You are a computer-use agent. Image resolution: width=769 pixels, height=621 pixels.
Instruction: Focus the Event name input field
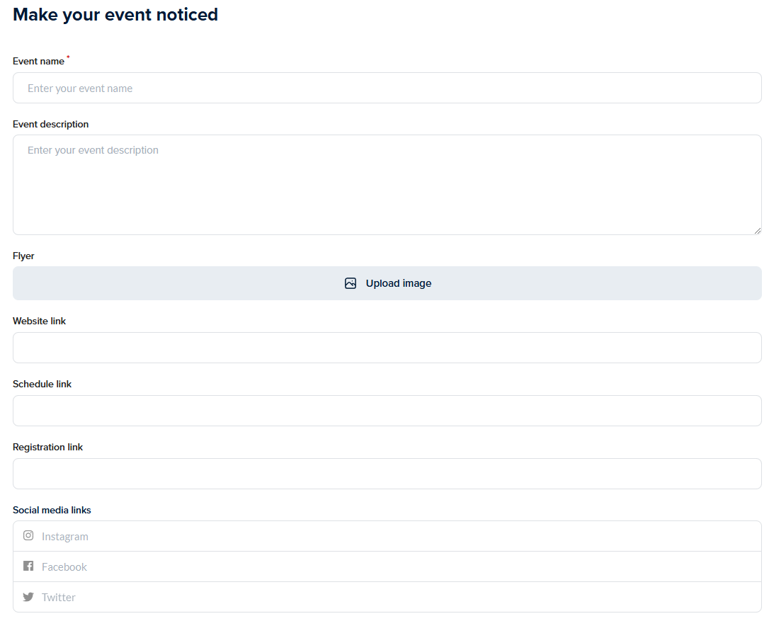pyautogui.click(x=387, y=89)
